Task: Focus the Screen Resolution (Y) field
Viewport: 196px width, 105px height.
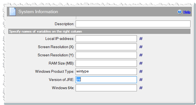Action: tap(106, 55)
